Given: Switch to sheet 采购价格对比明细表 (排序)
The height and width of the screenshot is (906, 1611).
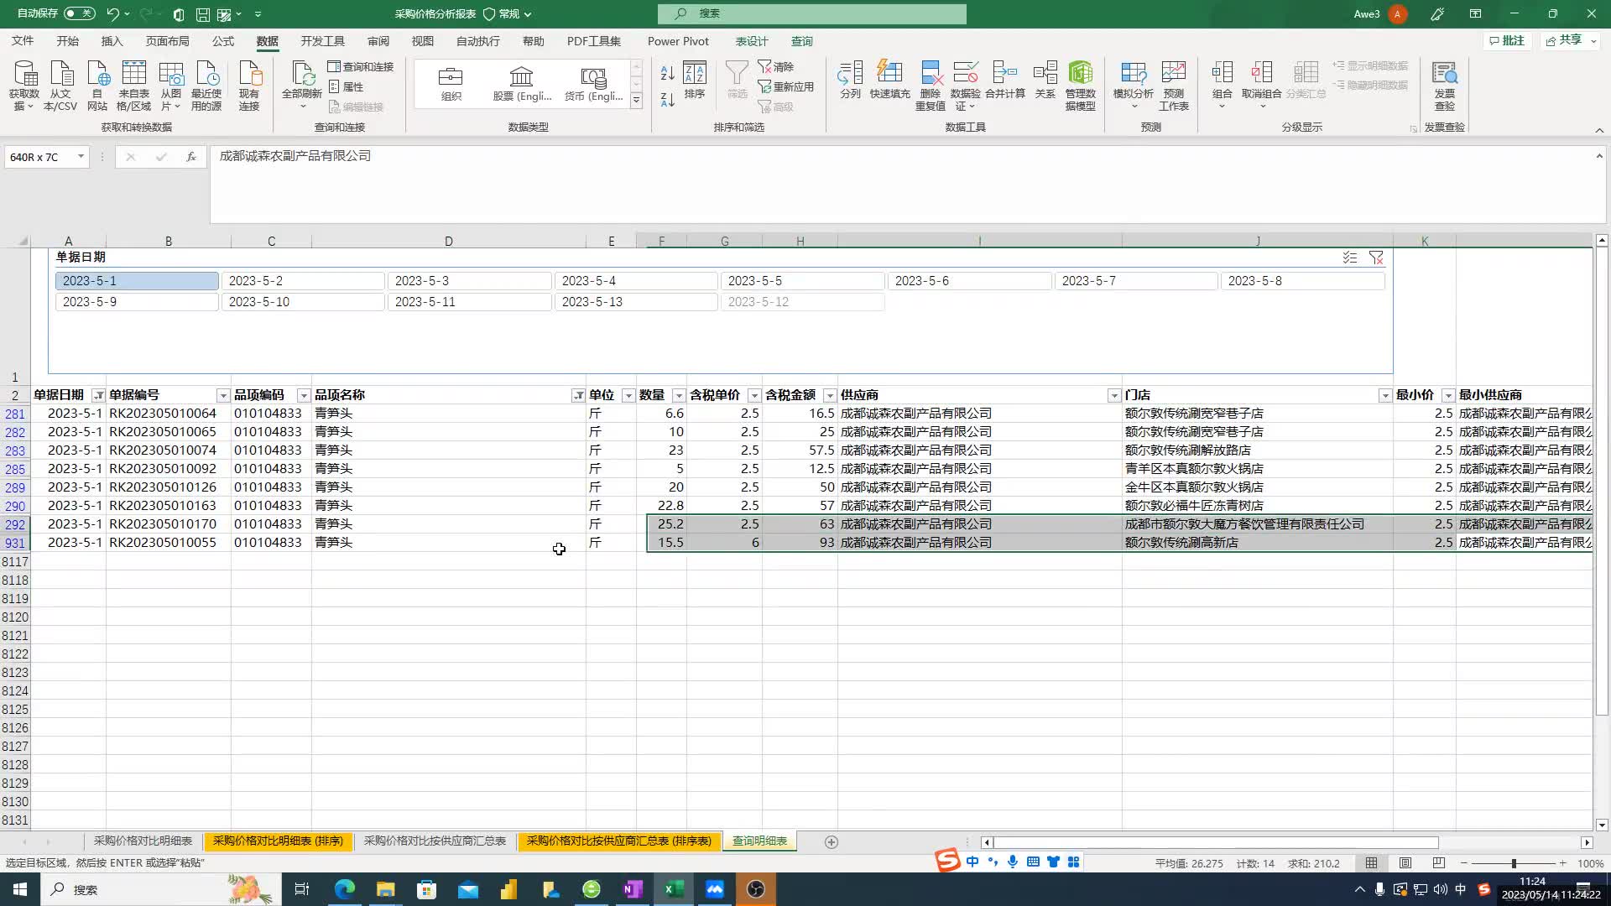Looking at the screenshot, I should [x=278, y=841].
